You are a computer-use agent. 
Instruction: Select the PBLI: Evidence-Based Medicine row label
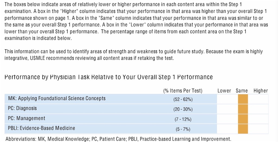[42, 128]
